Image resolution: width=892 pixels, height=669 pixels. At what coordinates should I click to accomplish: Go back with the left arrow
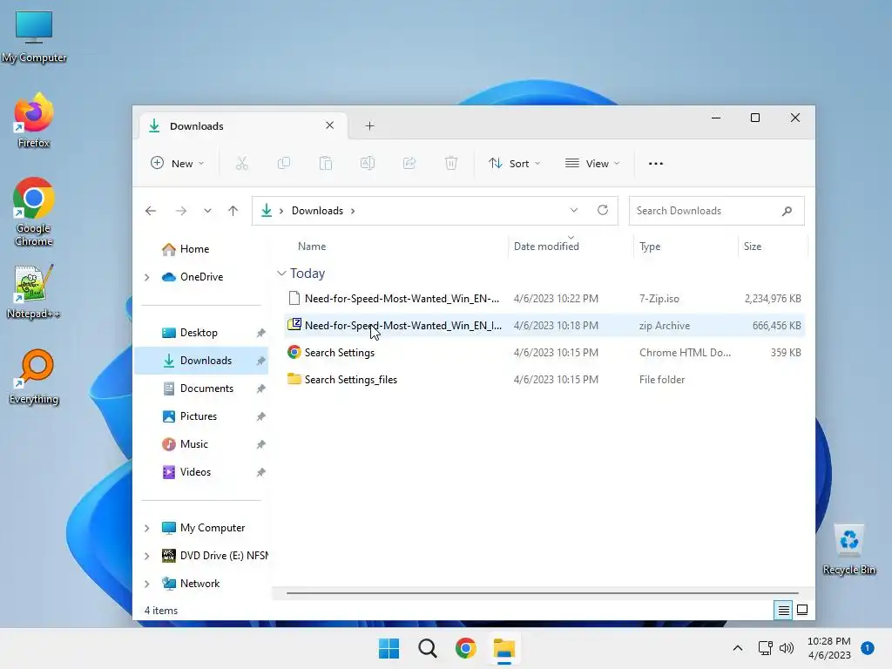(151, 211)
